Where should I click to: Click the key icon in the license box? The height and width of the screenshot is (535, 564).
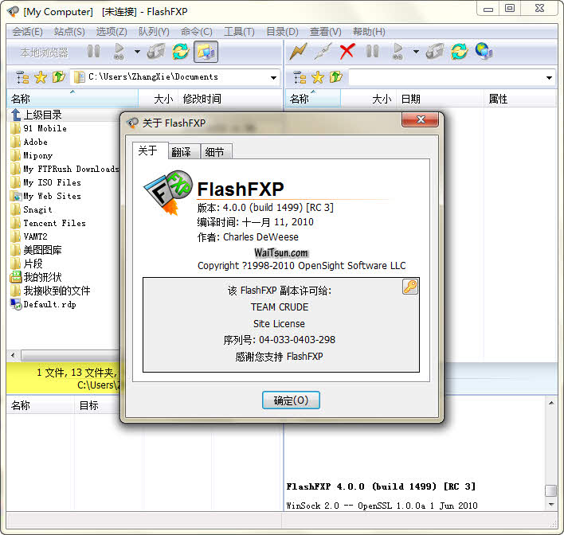pyautogui.click(x=410, y=287)
